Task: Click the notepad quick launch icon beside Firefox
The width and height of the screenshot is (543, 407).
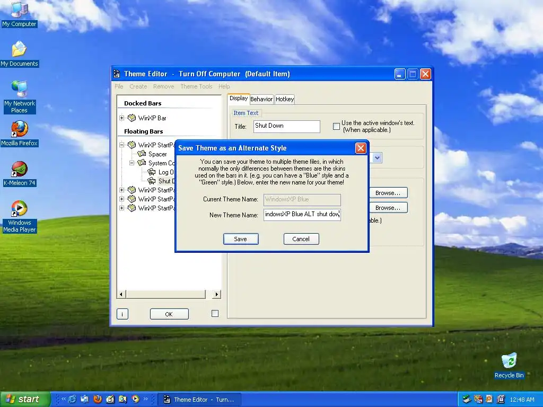Action: 110,399
